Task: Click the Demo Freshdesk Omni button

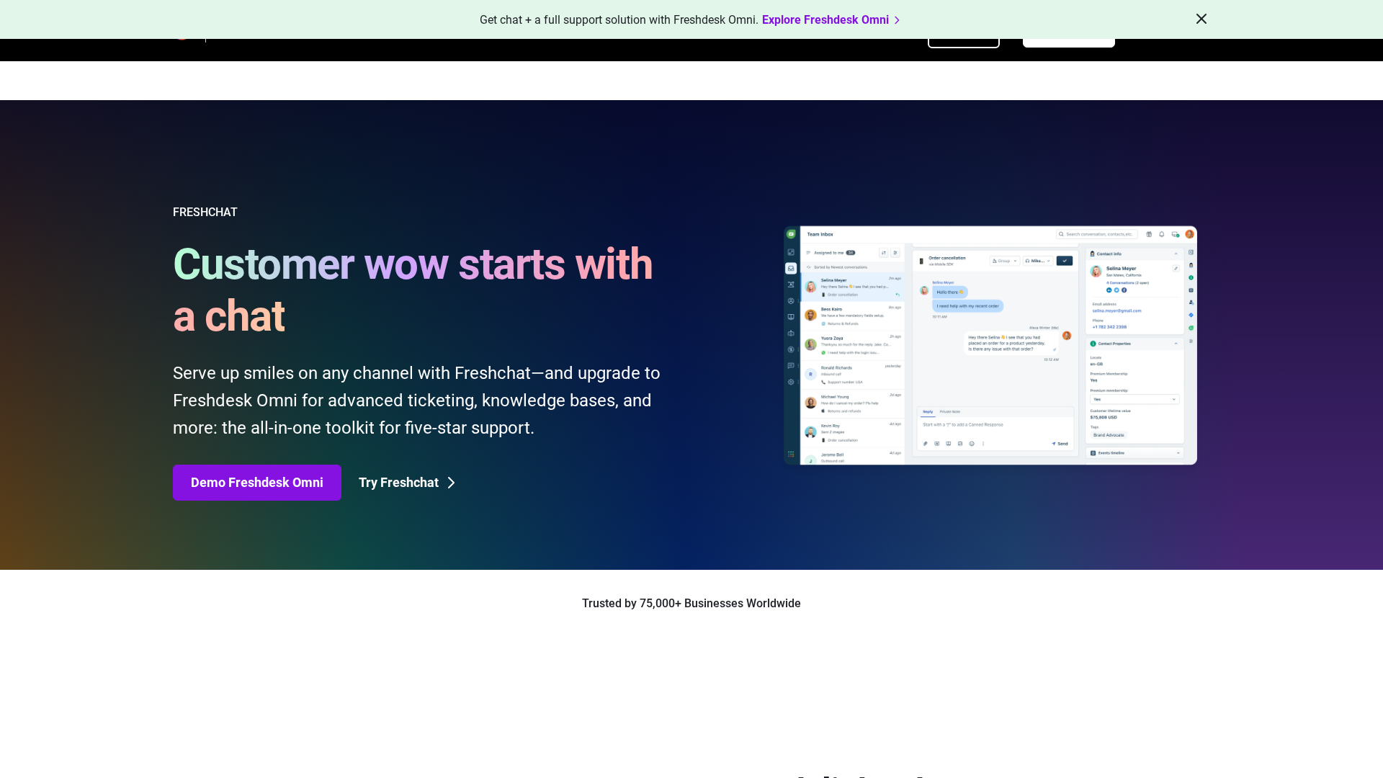Action: (256, 483)
